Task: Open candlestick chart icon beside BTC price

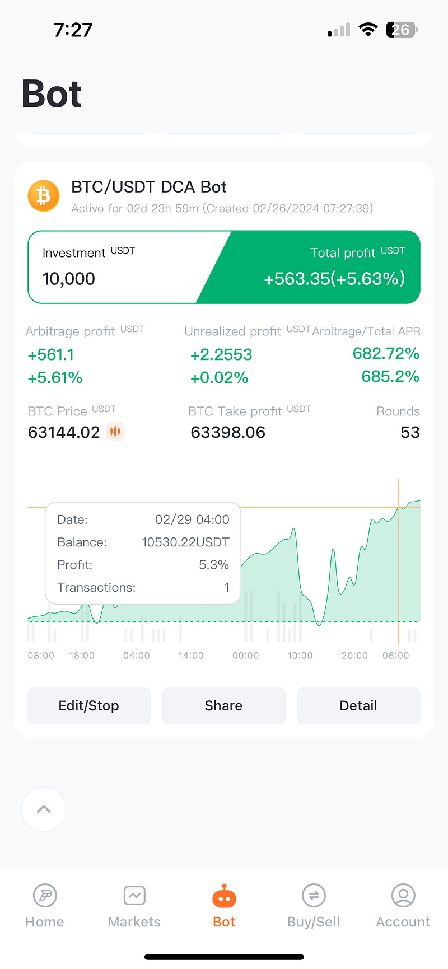Action: tap(115, 431)
